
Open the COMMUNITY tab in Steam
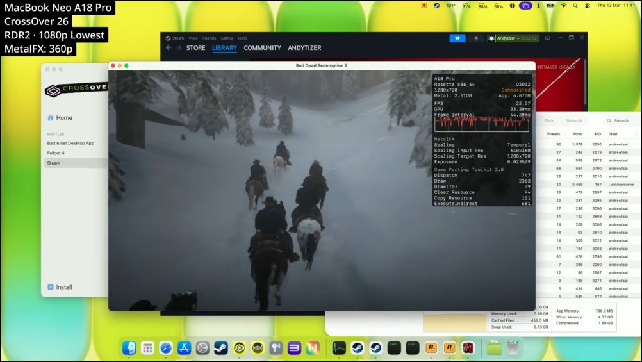[263, 48]
